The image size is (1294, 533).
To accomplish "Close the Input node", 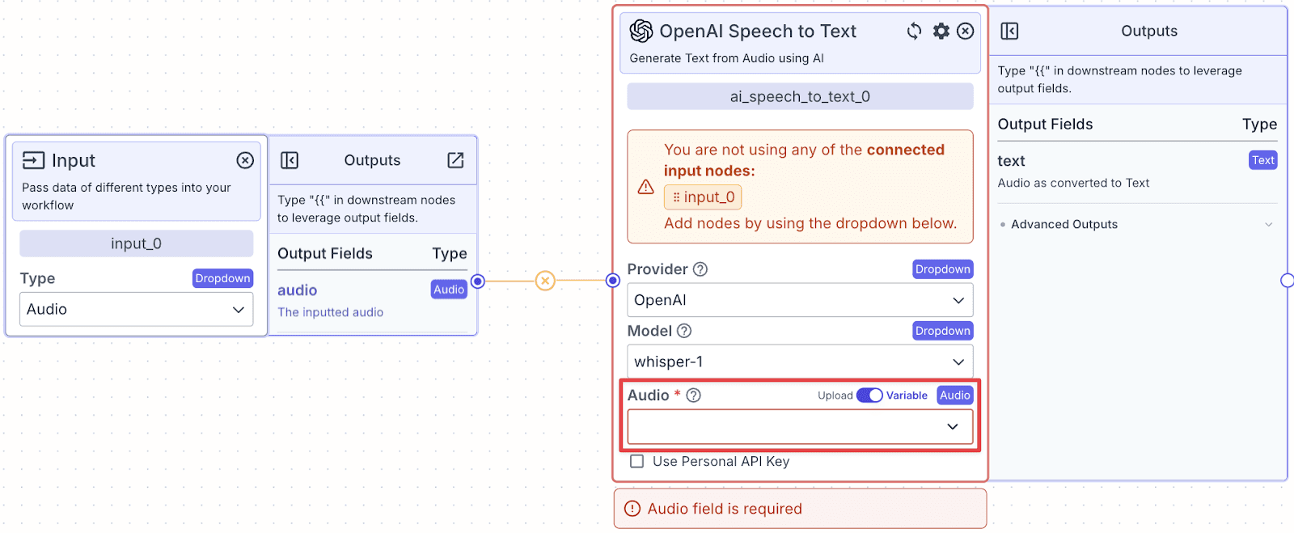I will pos(245,160).
